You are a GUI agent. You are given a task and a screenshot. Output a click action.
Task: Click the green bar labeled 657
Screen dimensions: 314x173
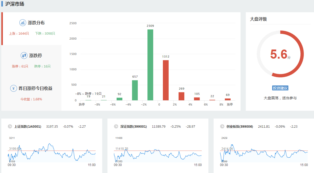135,90
